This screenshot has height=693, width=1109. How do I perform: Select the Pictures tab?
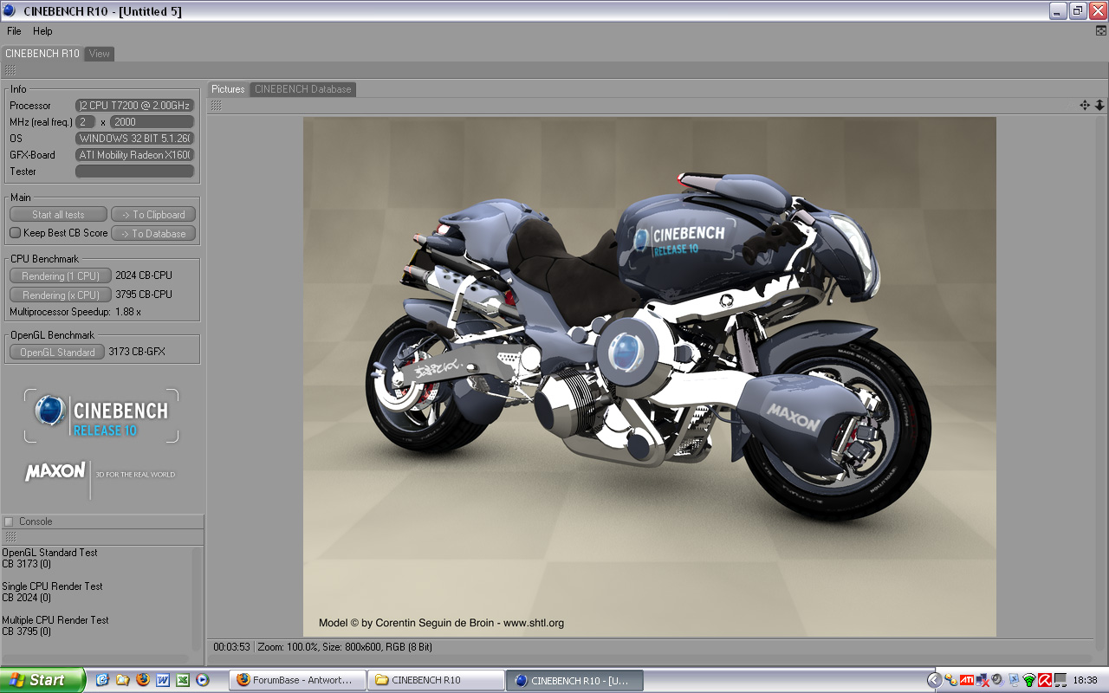tap(229, 89)
